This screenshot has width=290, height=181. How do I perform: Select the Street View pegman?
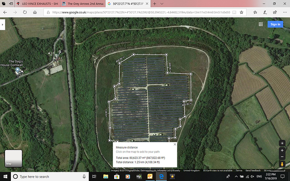click(x=282, y=164)
